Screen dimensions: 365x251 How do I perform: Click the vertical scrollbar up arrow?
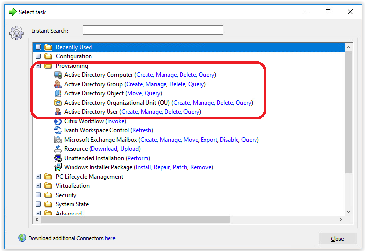(348, 47)
